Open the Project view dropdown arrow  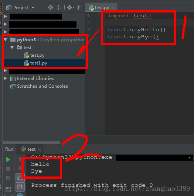(33, 8)
